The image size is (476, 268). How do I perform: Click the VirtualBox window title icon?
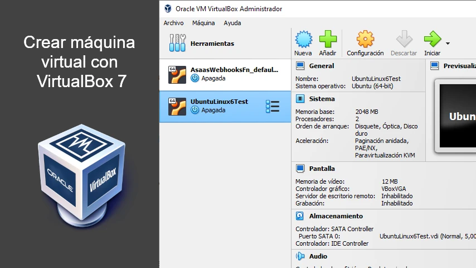[168, 8]
